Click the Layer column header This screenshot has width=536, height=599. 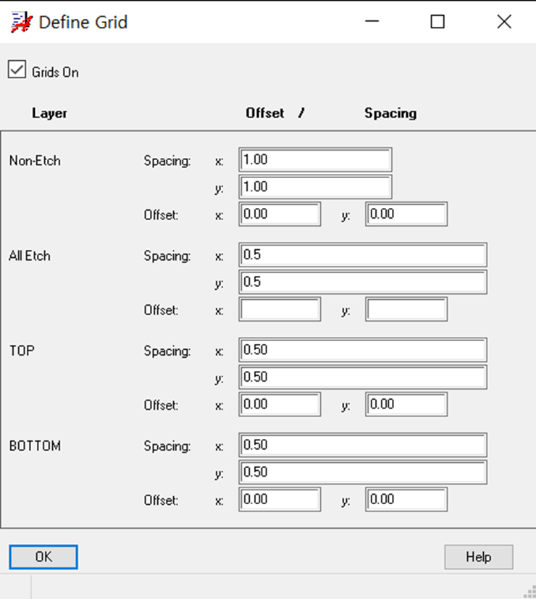point(49,113)
